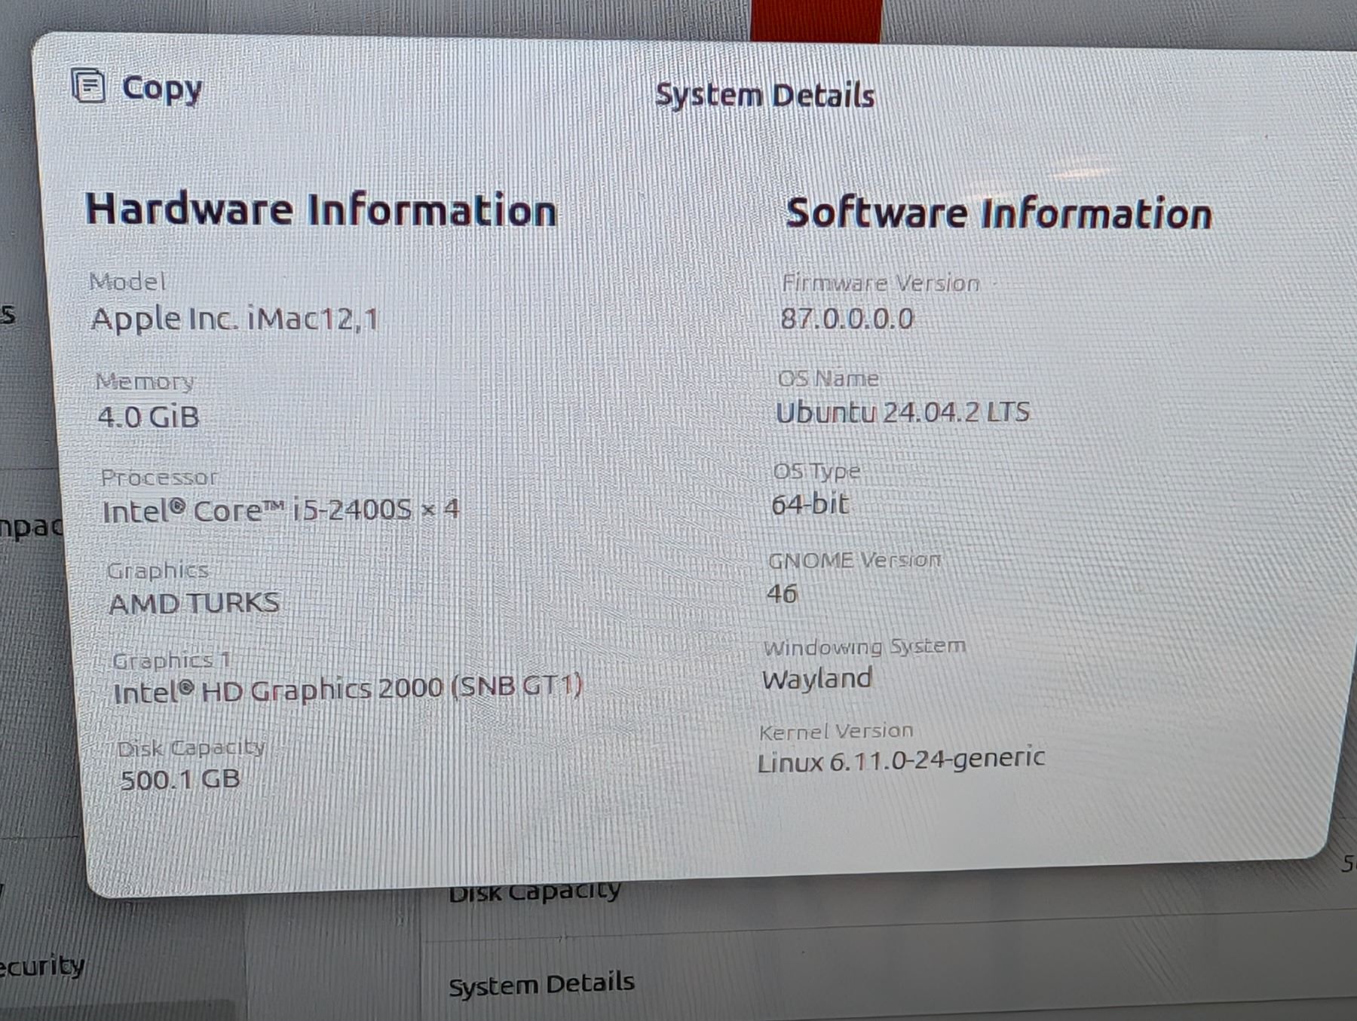Click the Apple Inc. iMac12,1 model value
Screen dimensions: 1357x1021
click(234, 319)
